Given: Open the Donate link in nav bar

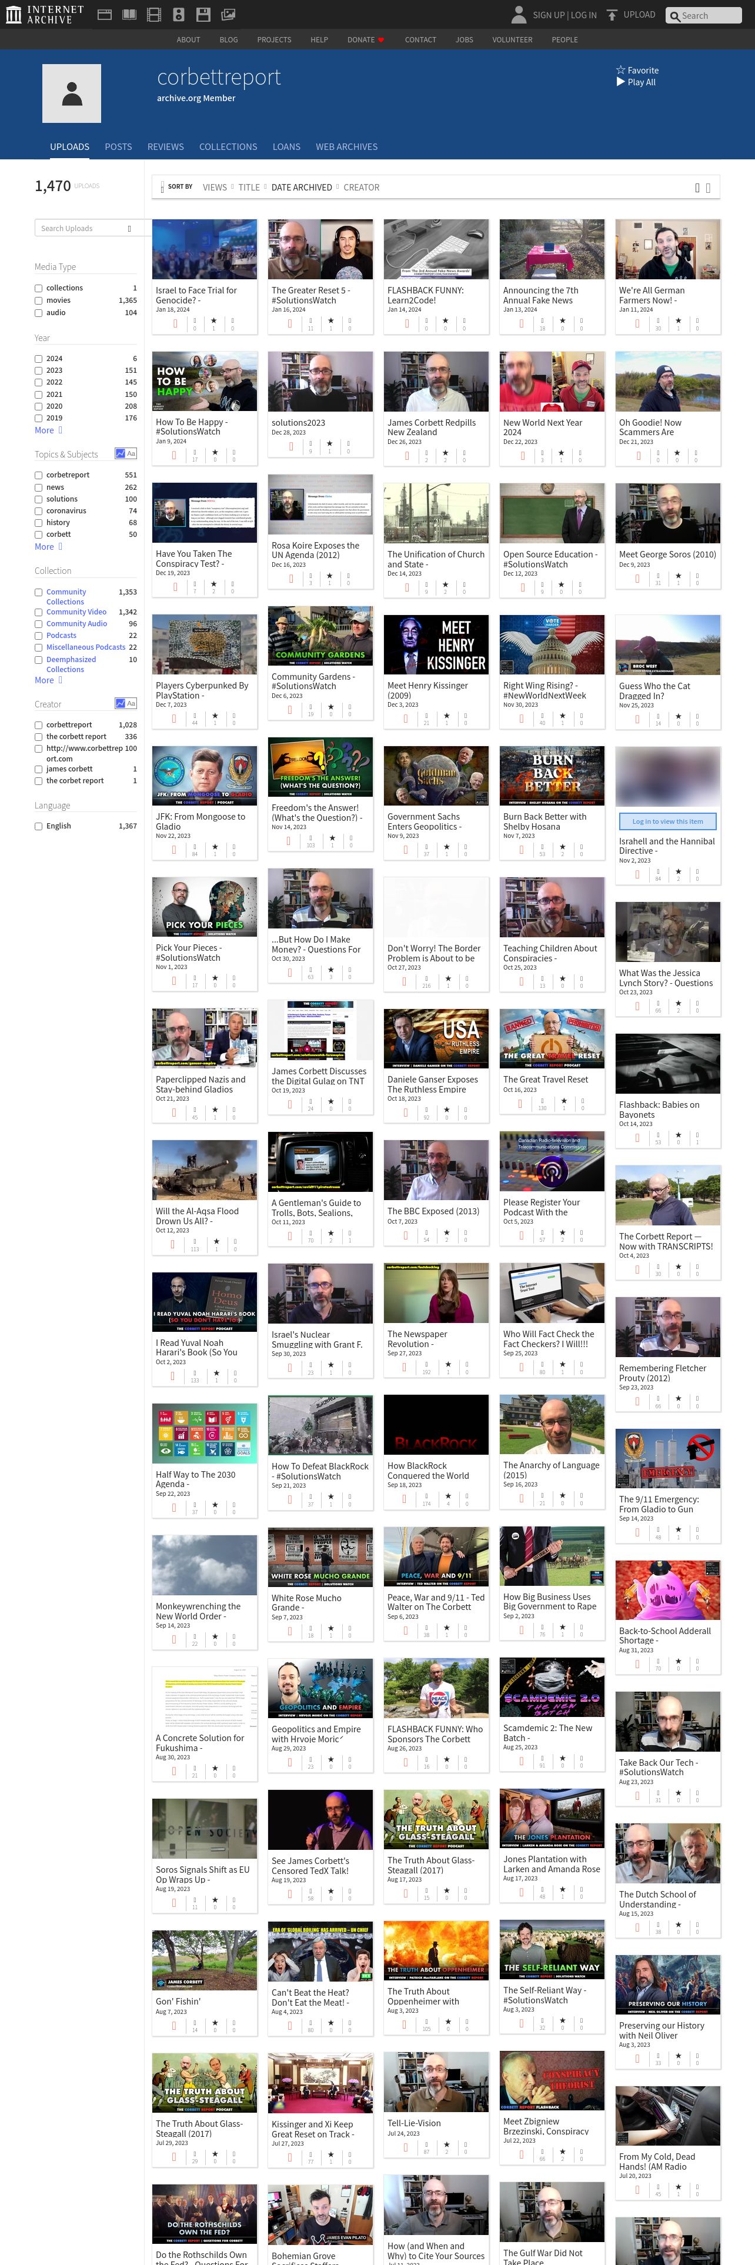Looking at the screenshot, I should tap(365, 39).
